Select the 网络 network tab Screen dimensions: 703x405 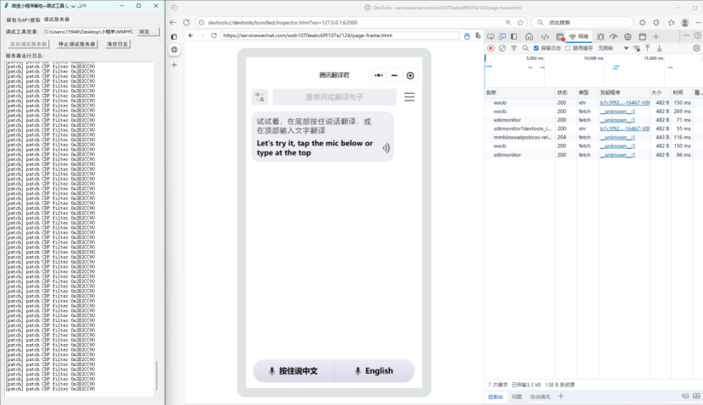[579, 36]
